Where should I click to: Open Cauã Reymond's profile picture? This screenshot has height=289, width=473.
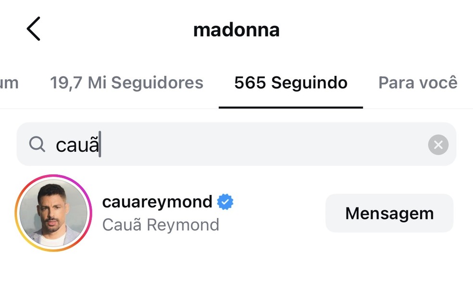point(53,213)
